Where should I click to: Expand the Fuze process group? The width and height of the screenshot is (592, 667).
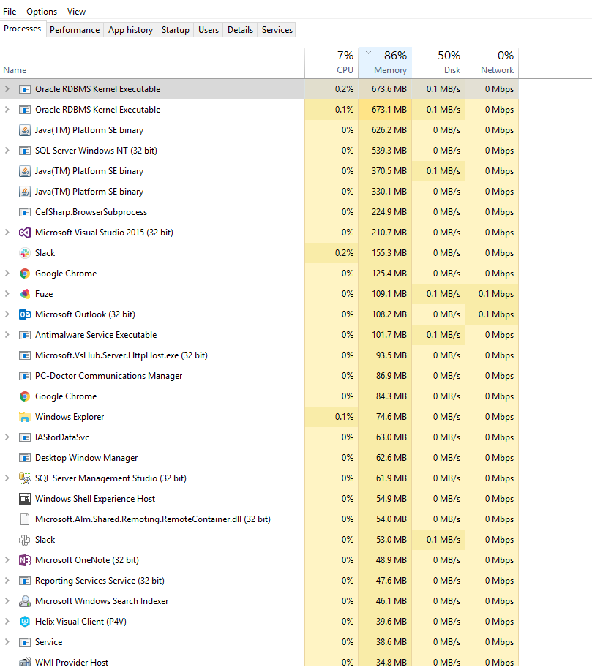7,293
